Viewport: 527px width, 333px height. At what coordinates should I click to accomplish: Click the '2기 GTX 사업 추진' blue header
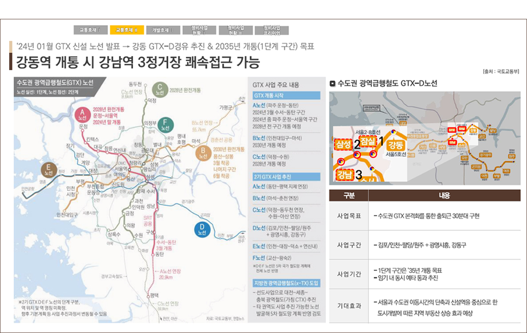285,177
